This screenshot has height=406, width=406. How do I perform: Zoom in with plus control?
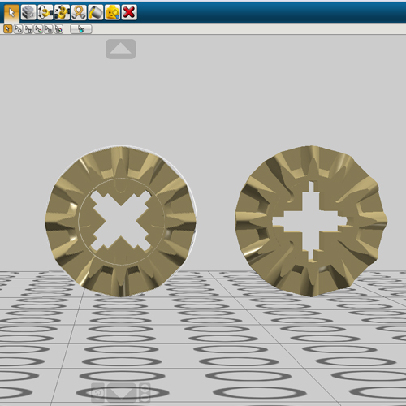145,388
